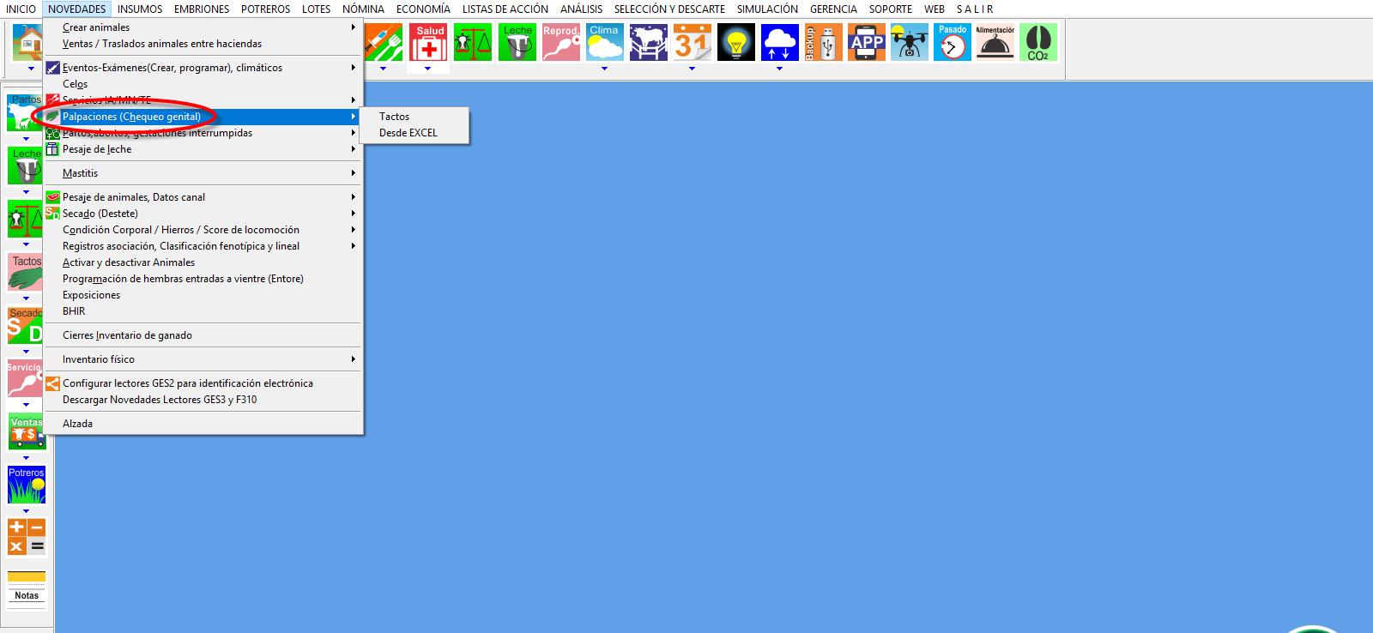Screen dimensions: 1373x633
Task: Click the calendar 31 icon
Action: tap(692, 42)
